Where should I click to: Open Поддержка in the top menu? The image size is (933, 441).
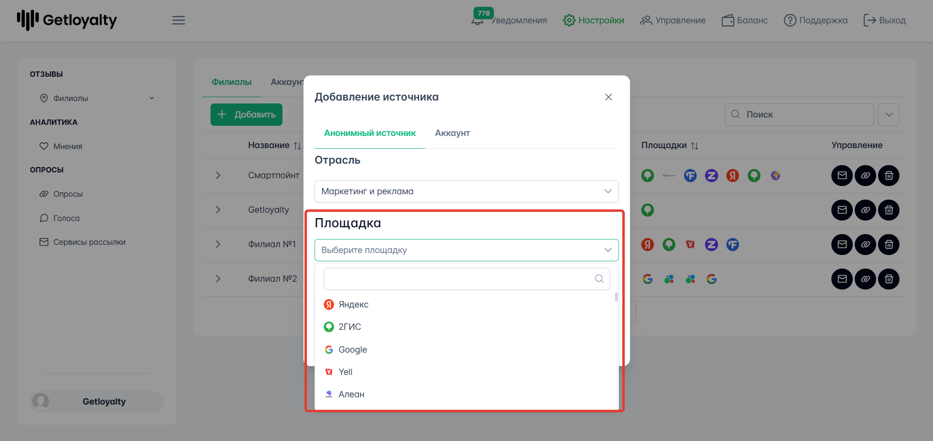(816, 20)
